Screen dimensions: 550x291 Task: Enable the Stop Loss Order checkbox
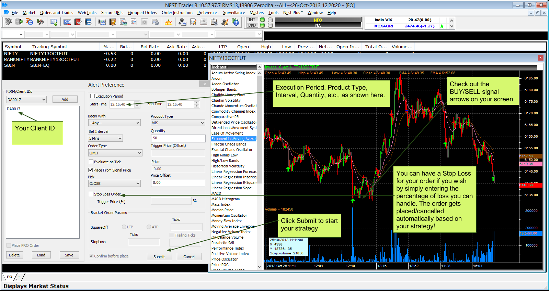pos(91,194)
